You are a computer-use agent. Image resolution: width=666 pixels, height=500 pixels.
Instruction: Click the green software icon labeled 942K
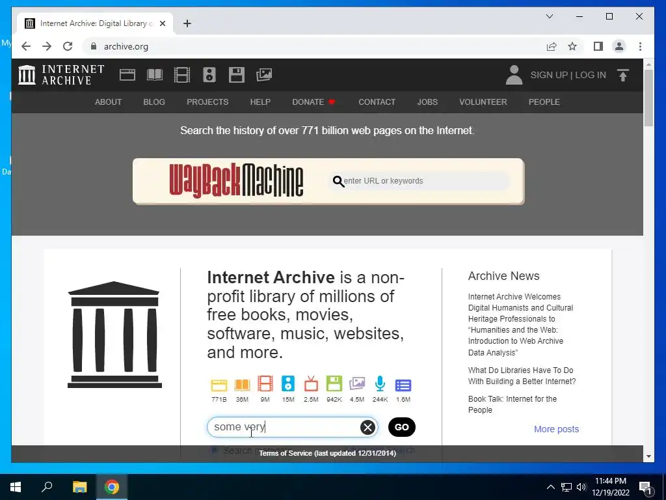pos(334,383)
